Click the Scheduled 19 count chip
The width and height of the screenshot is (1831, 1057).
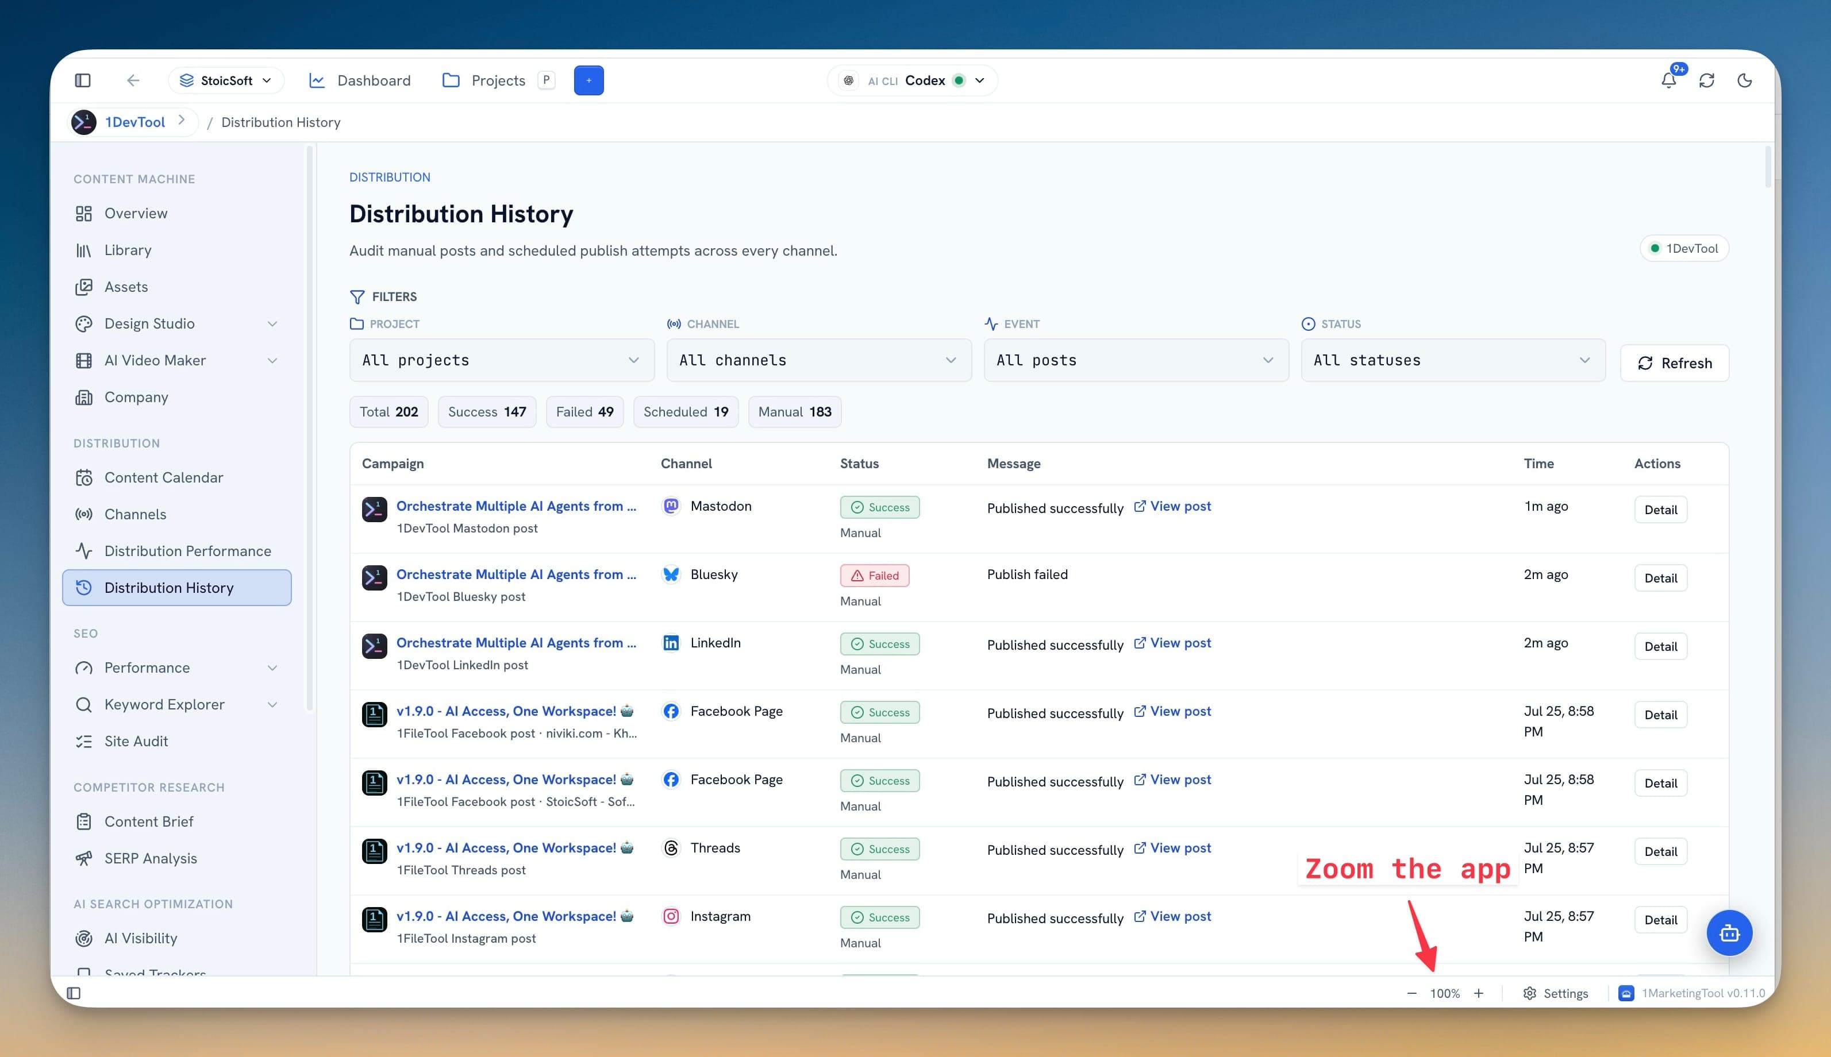[x=686, y=412]
